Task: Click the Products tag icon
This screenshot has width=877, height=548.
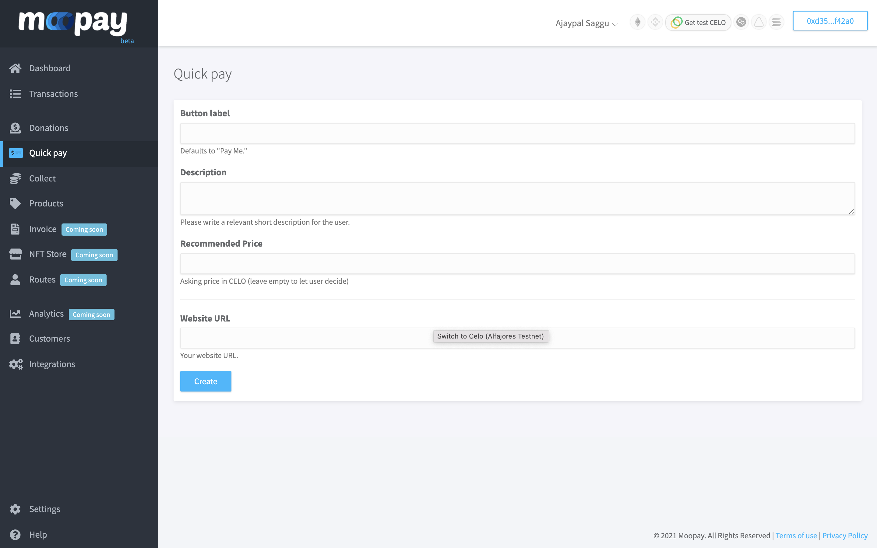Action: pos(15,203)
